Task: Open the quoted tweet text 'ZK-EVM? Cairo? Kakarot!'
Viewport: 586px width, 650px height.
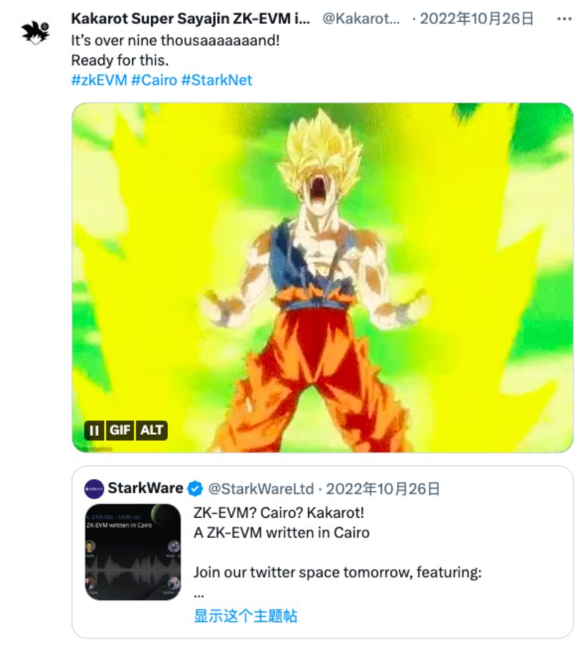Action: (279, 513)
